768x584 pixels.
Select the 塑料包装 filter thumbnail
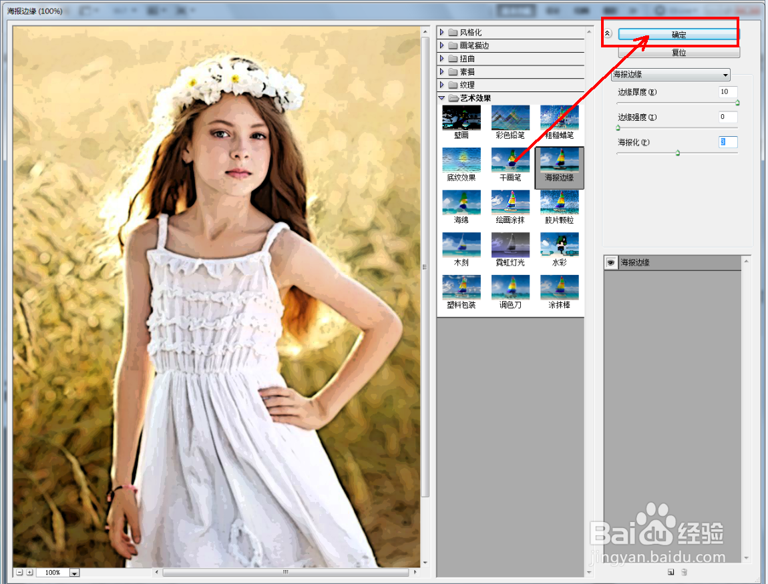pos(461,288)
